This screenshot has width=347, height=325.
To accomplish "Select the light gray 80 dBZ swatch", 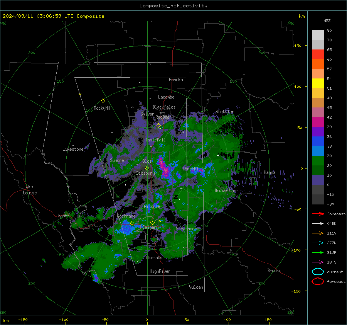I will (x=318, y=35).
